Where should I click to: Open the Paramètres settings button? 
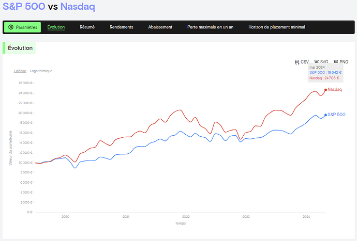[x=23, y=27]
